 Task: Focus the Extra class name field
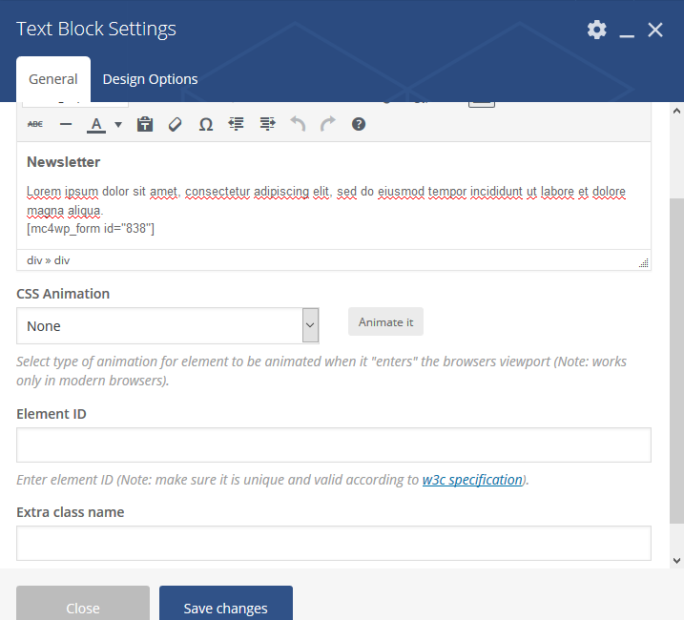tap(334, 543)
